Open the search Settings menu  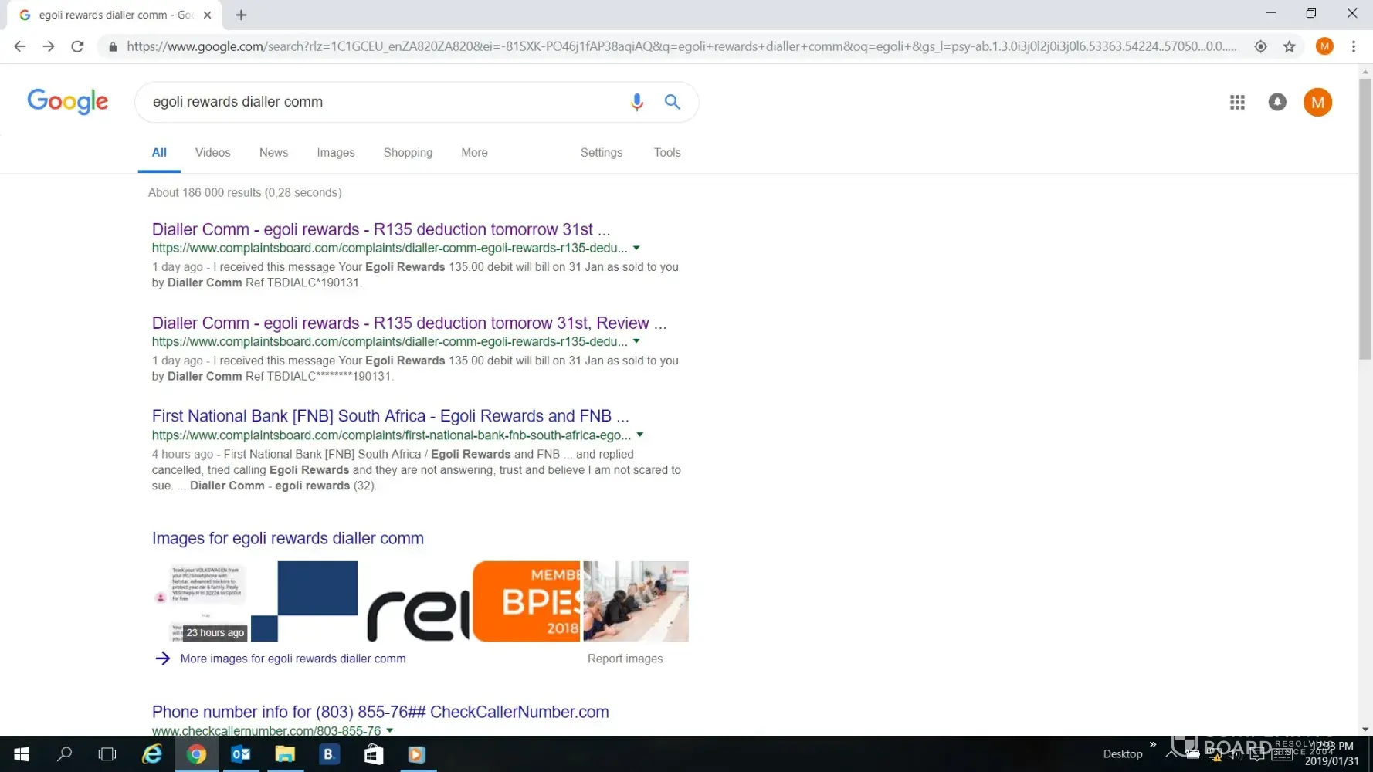click(602, 153)
